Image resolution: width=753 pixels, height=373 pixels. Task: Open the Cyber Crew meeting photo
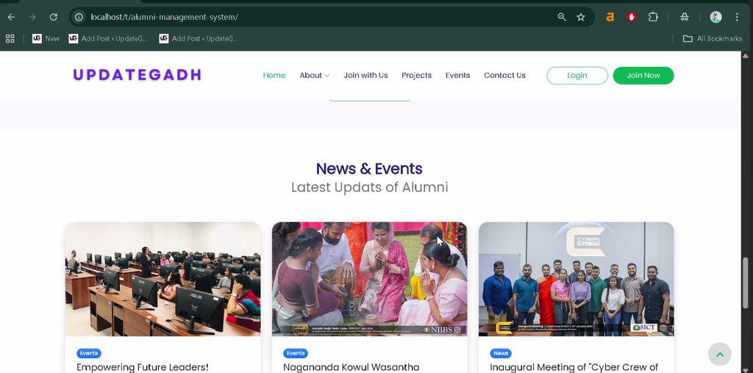coord(577,279)
